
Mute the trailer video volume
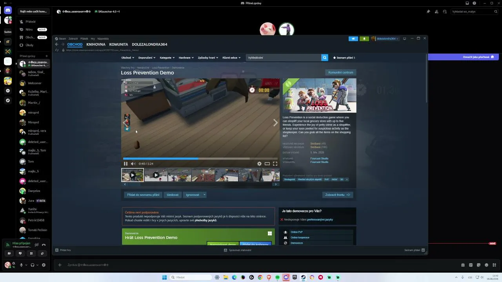(133, 164)
